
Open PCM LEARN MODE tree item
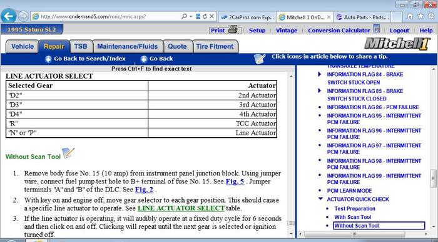click(349, 191)
